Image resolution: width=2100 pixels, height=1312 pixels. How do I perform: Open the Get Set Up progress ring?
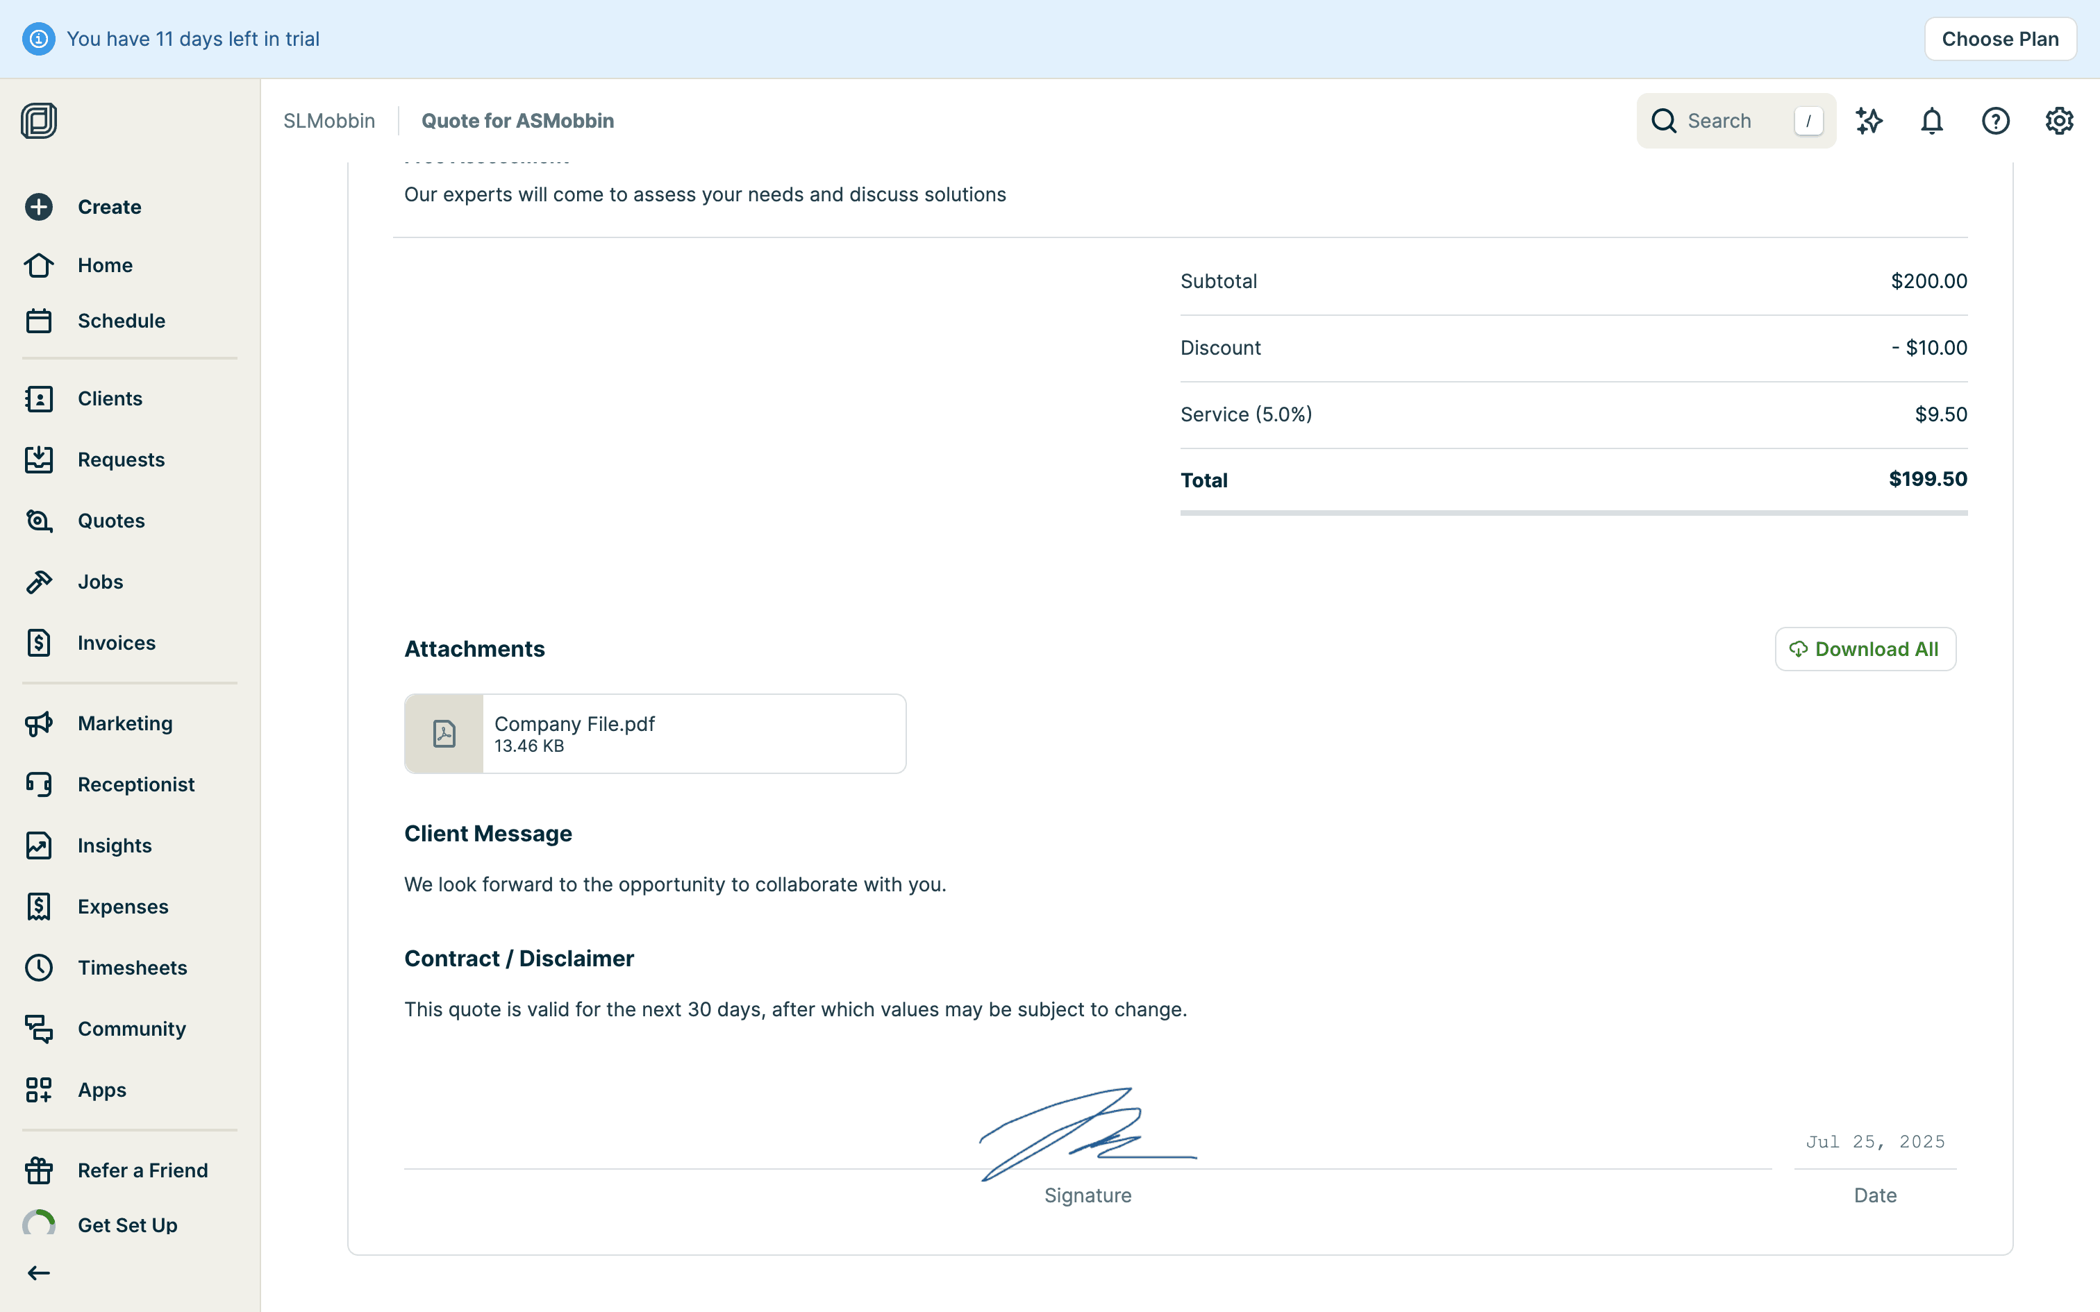(x=39, y=1225)
